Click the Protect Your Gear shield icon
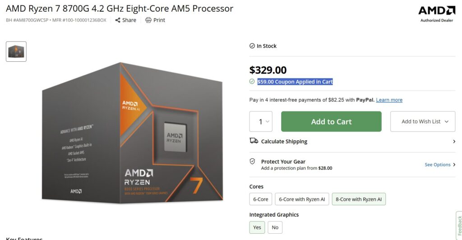462x240 pixels. 252,161
